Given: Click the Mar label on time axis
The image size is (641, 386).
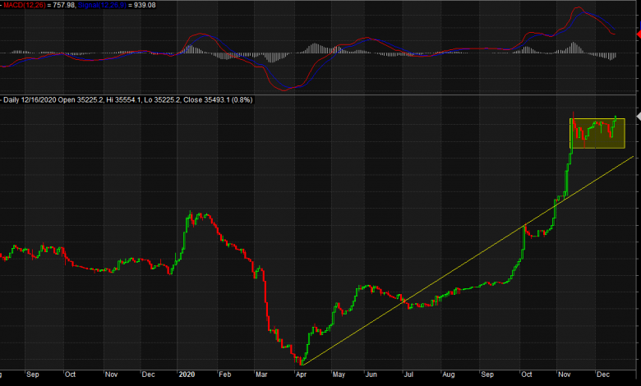Looking at the screenshot, I should 261,375.
